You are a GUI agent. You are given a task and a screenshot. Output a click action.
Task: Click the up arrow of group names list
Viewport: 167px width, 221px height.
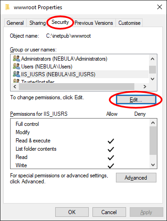[152, 59]
